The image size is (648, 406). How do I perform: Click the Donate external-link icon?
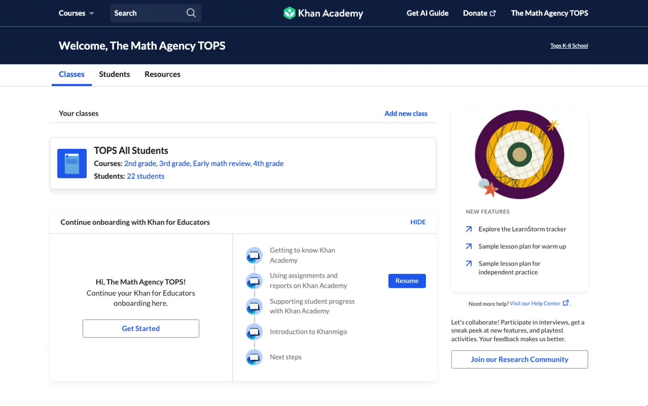coord(493,13)
